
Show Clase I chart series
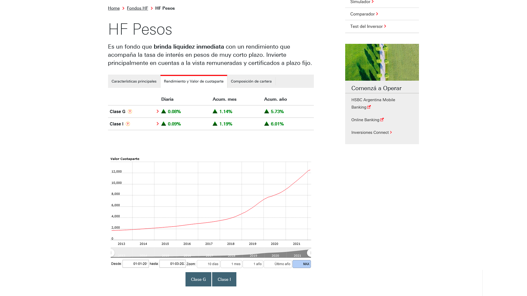224,279
